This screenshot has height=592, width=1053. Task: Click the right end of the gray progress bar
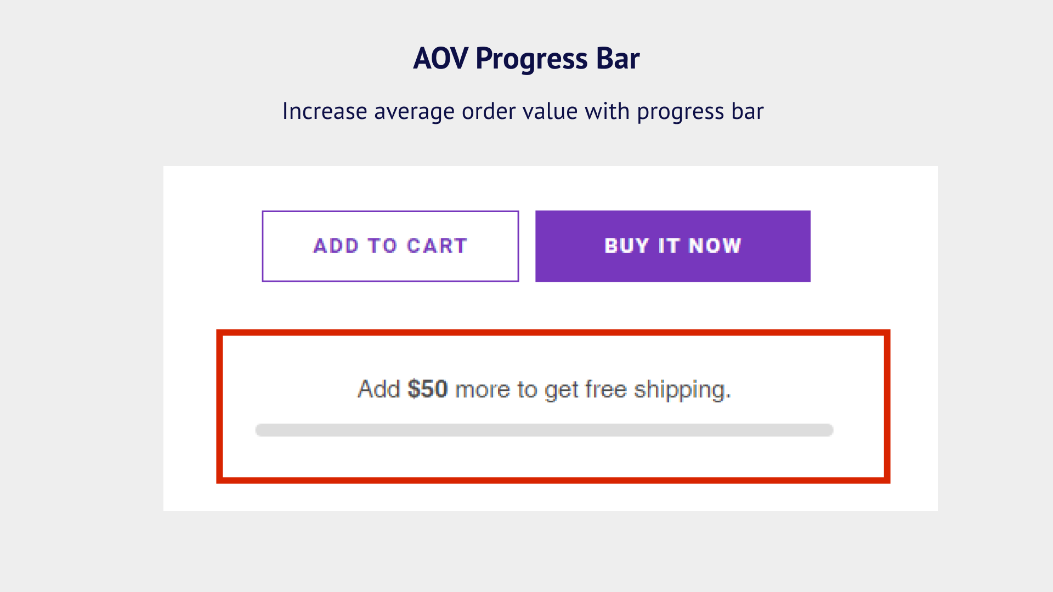(x=827, y=430)
